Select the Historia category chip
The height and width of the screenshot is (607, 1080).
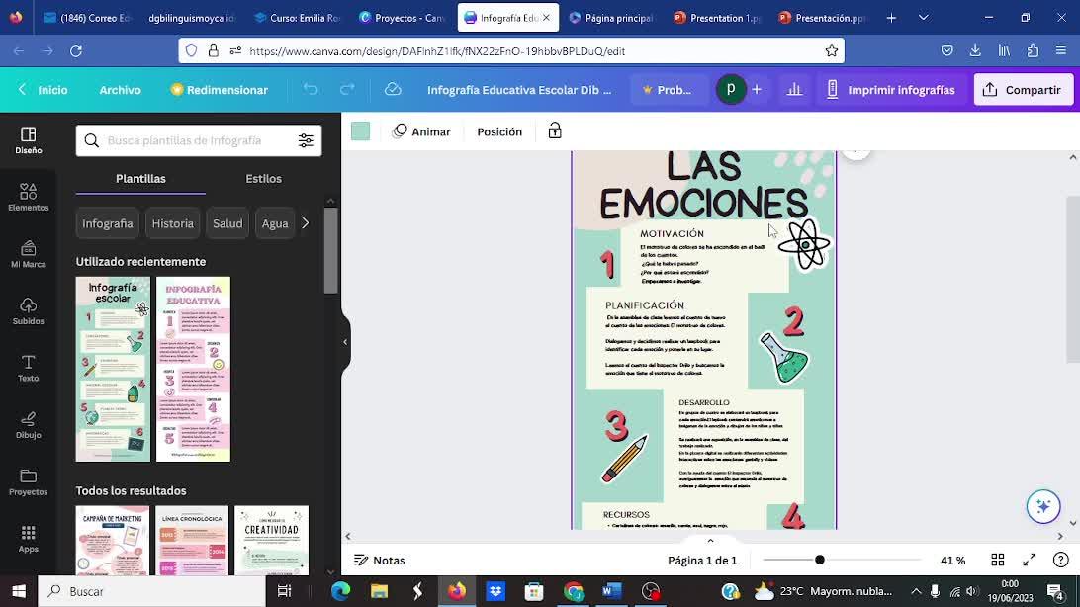(x=172, y=223)
